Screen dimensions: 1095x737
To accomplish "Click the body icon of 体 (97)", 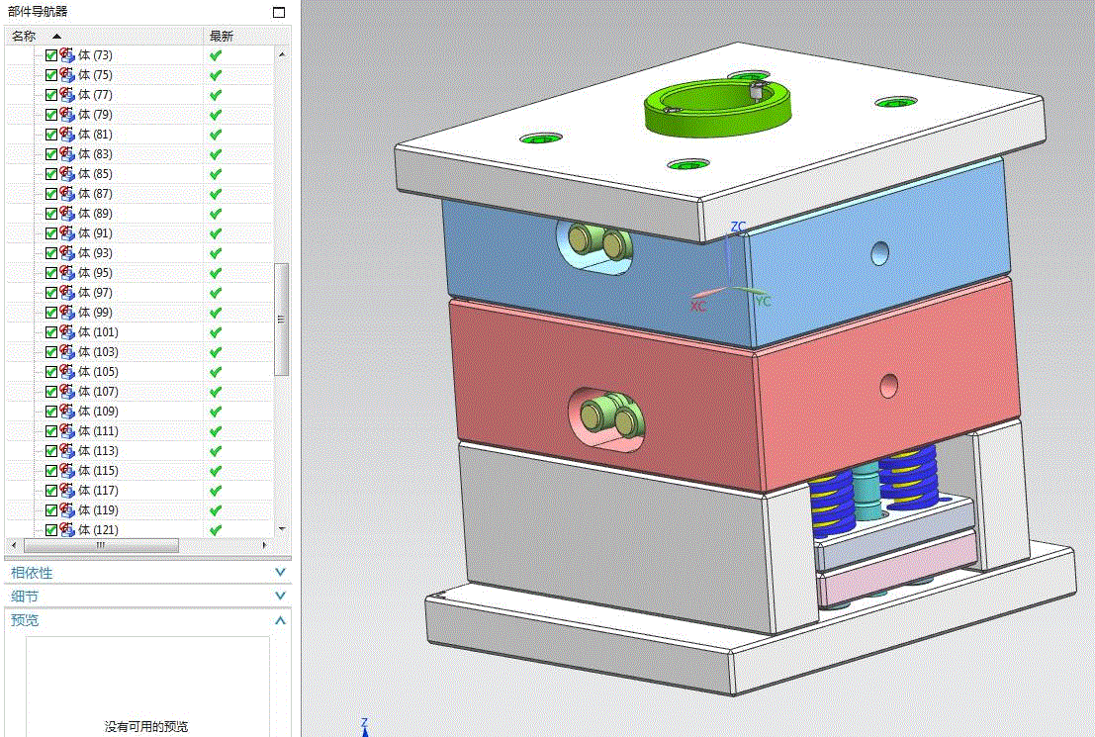I will point(67,293).
